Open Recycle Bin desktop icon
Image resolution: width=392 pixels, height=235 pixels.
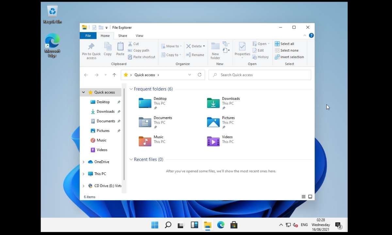52,15
